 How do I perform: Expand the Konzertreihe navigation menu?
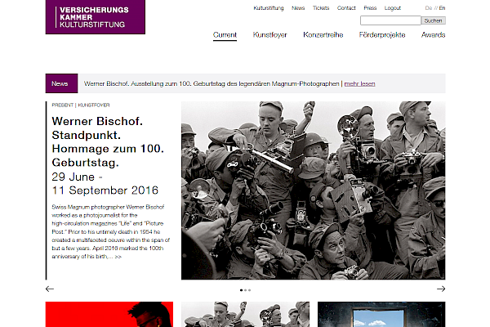pos(323,35)
